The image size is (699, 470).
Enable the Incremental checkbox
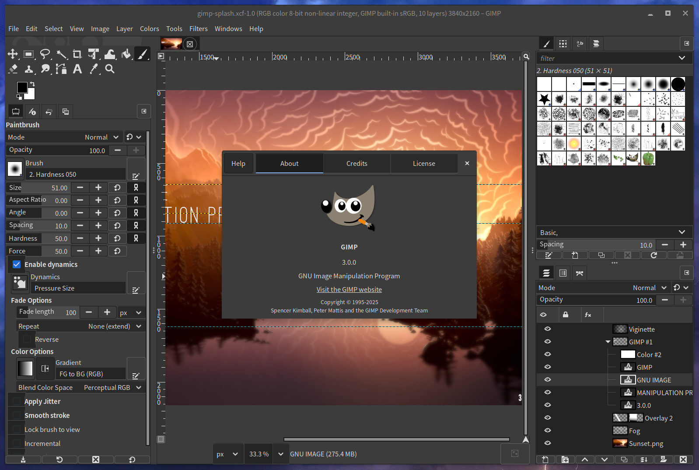17,444
